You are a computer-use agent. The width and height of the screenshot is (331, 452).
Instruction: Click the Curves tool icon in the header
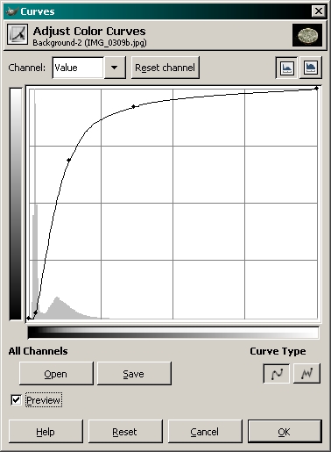pos(18,34)
